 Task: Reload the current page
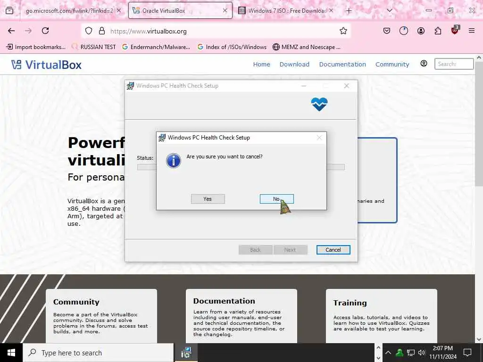(x=45, y=31)
